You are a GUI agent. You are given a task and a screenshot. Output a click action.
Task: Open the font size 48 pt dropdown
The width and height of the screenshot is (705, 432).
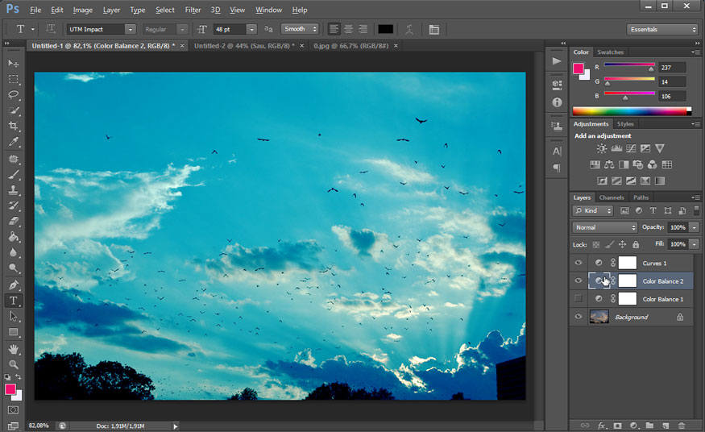[251, 29]
